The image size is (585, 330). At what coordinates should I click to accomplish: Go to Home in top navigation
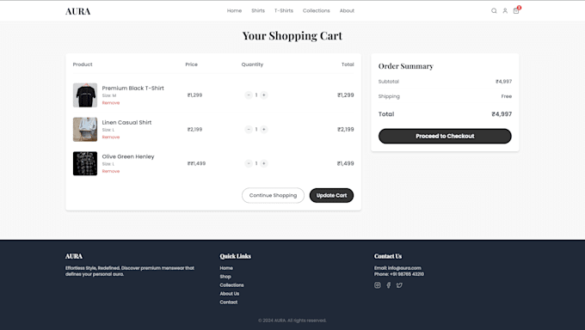coord(234,11)
